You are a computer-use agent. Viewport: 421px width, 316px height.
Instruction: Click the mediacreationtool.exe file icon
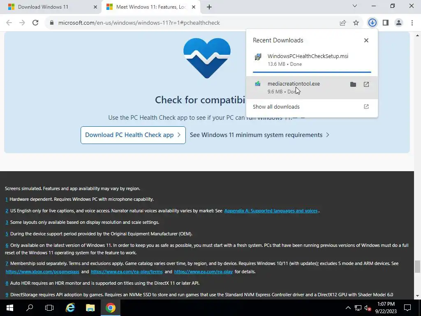(258, 84)
